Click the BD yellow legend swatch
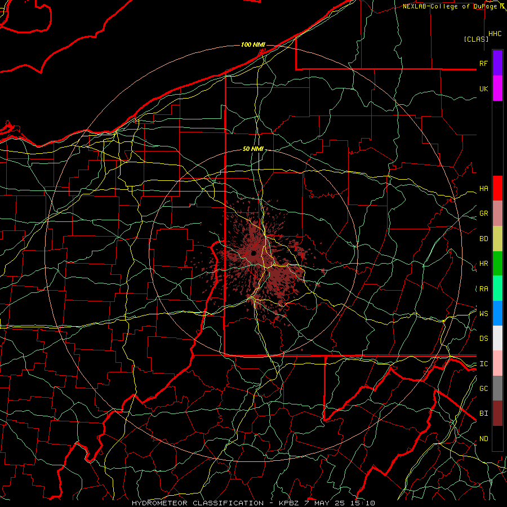507x507 pixels. click(497, 239)
